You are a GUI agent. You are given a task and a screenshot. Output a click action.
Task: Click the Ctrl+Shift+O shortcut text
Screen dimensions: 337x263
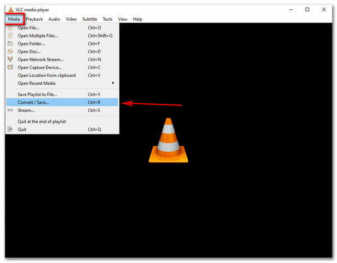100,36
